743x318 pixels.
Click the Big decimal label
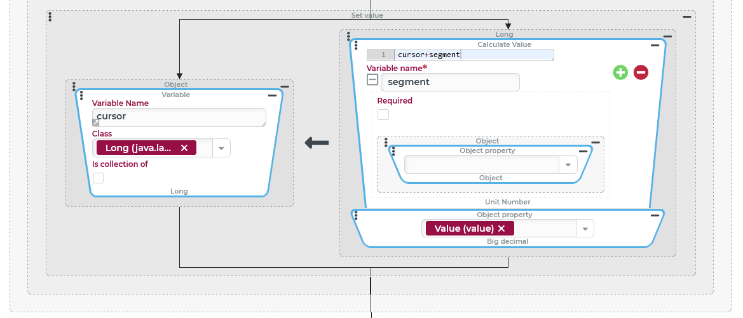(507, 241)
